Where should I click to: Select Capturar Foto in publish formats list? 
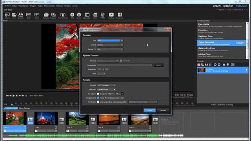click(221, 37)
